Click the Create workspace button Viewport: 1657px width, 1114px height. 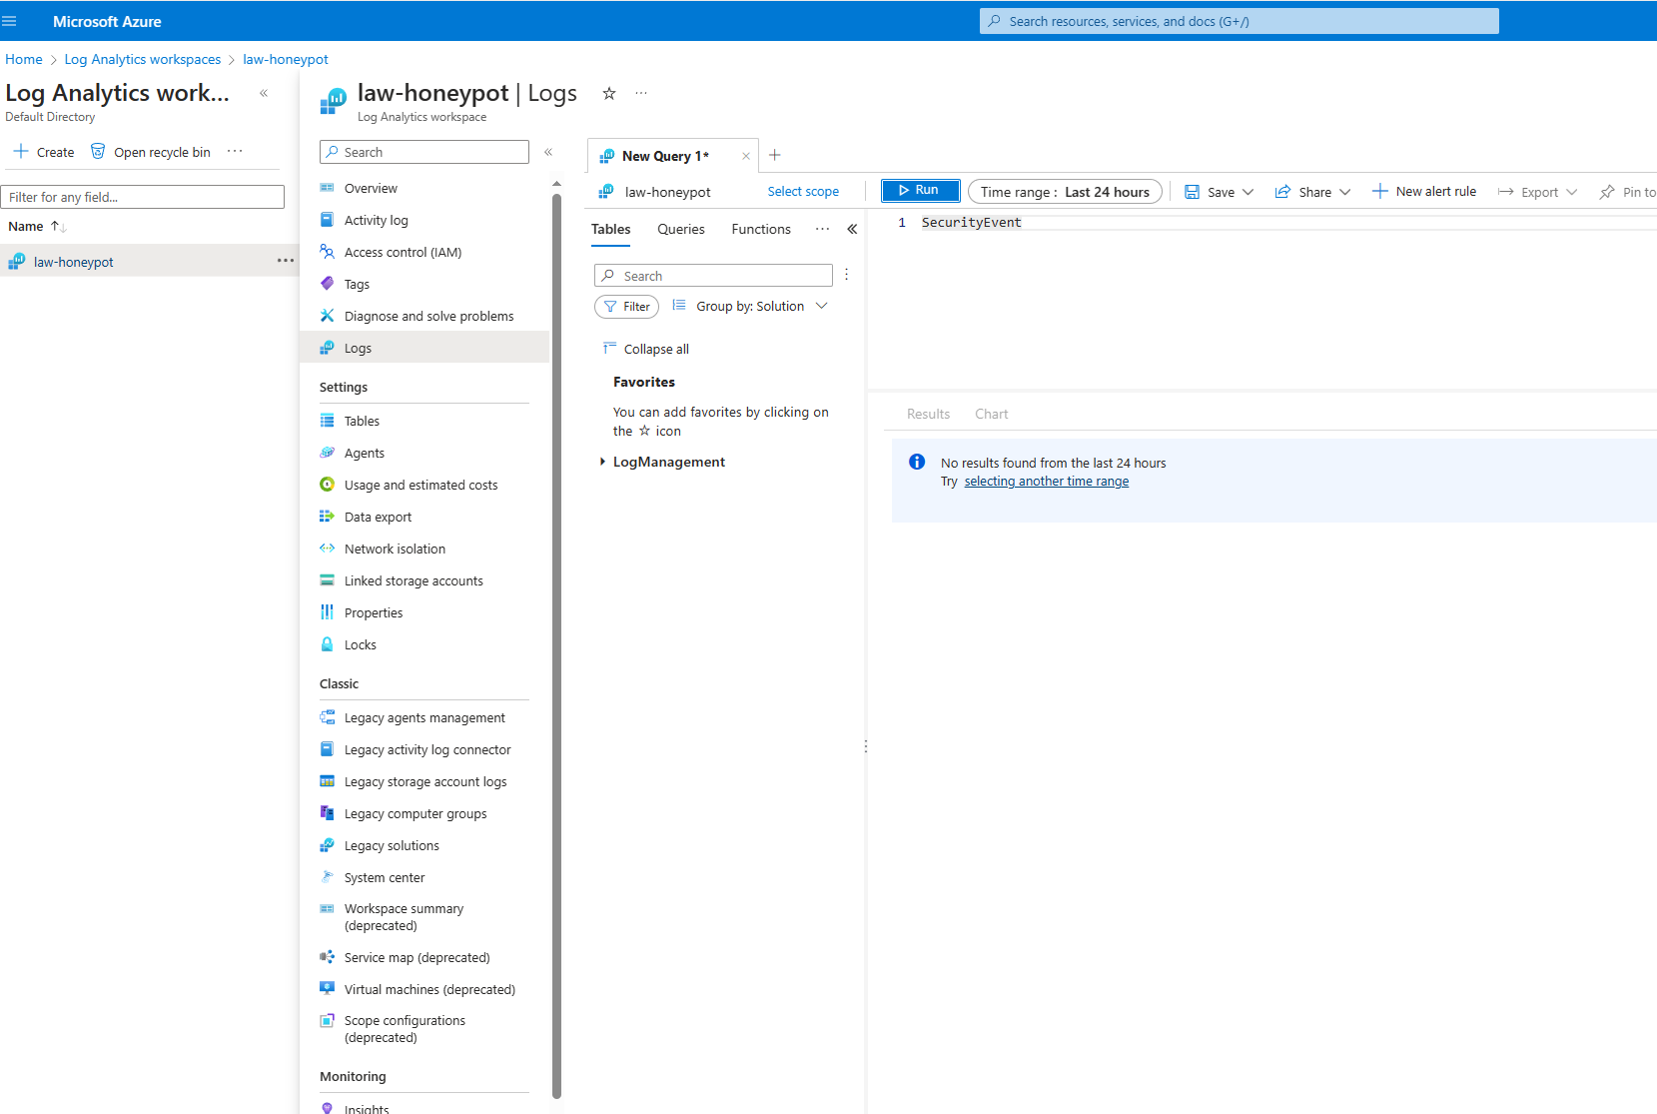coord(44,152)
